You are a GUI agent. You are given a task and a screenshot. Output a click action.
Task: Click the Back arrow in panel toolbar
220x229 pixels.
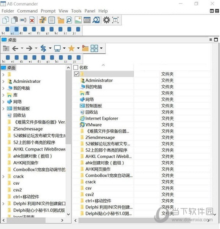point(15,48)
